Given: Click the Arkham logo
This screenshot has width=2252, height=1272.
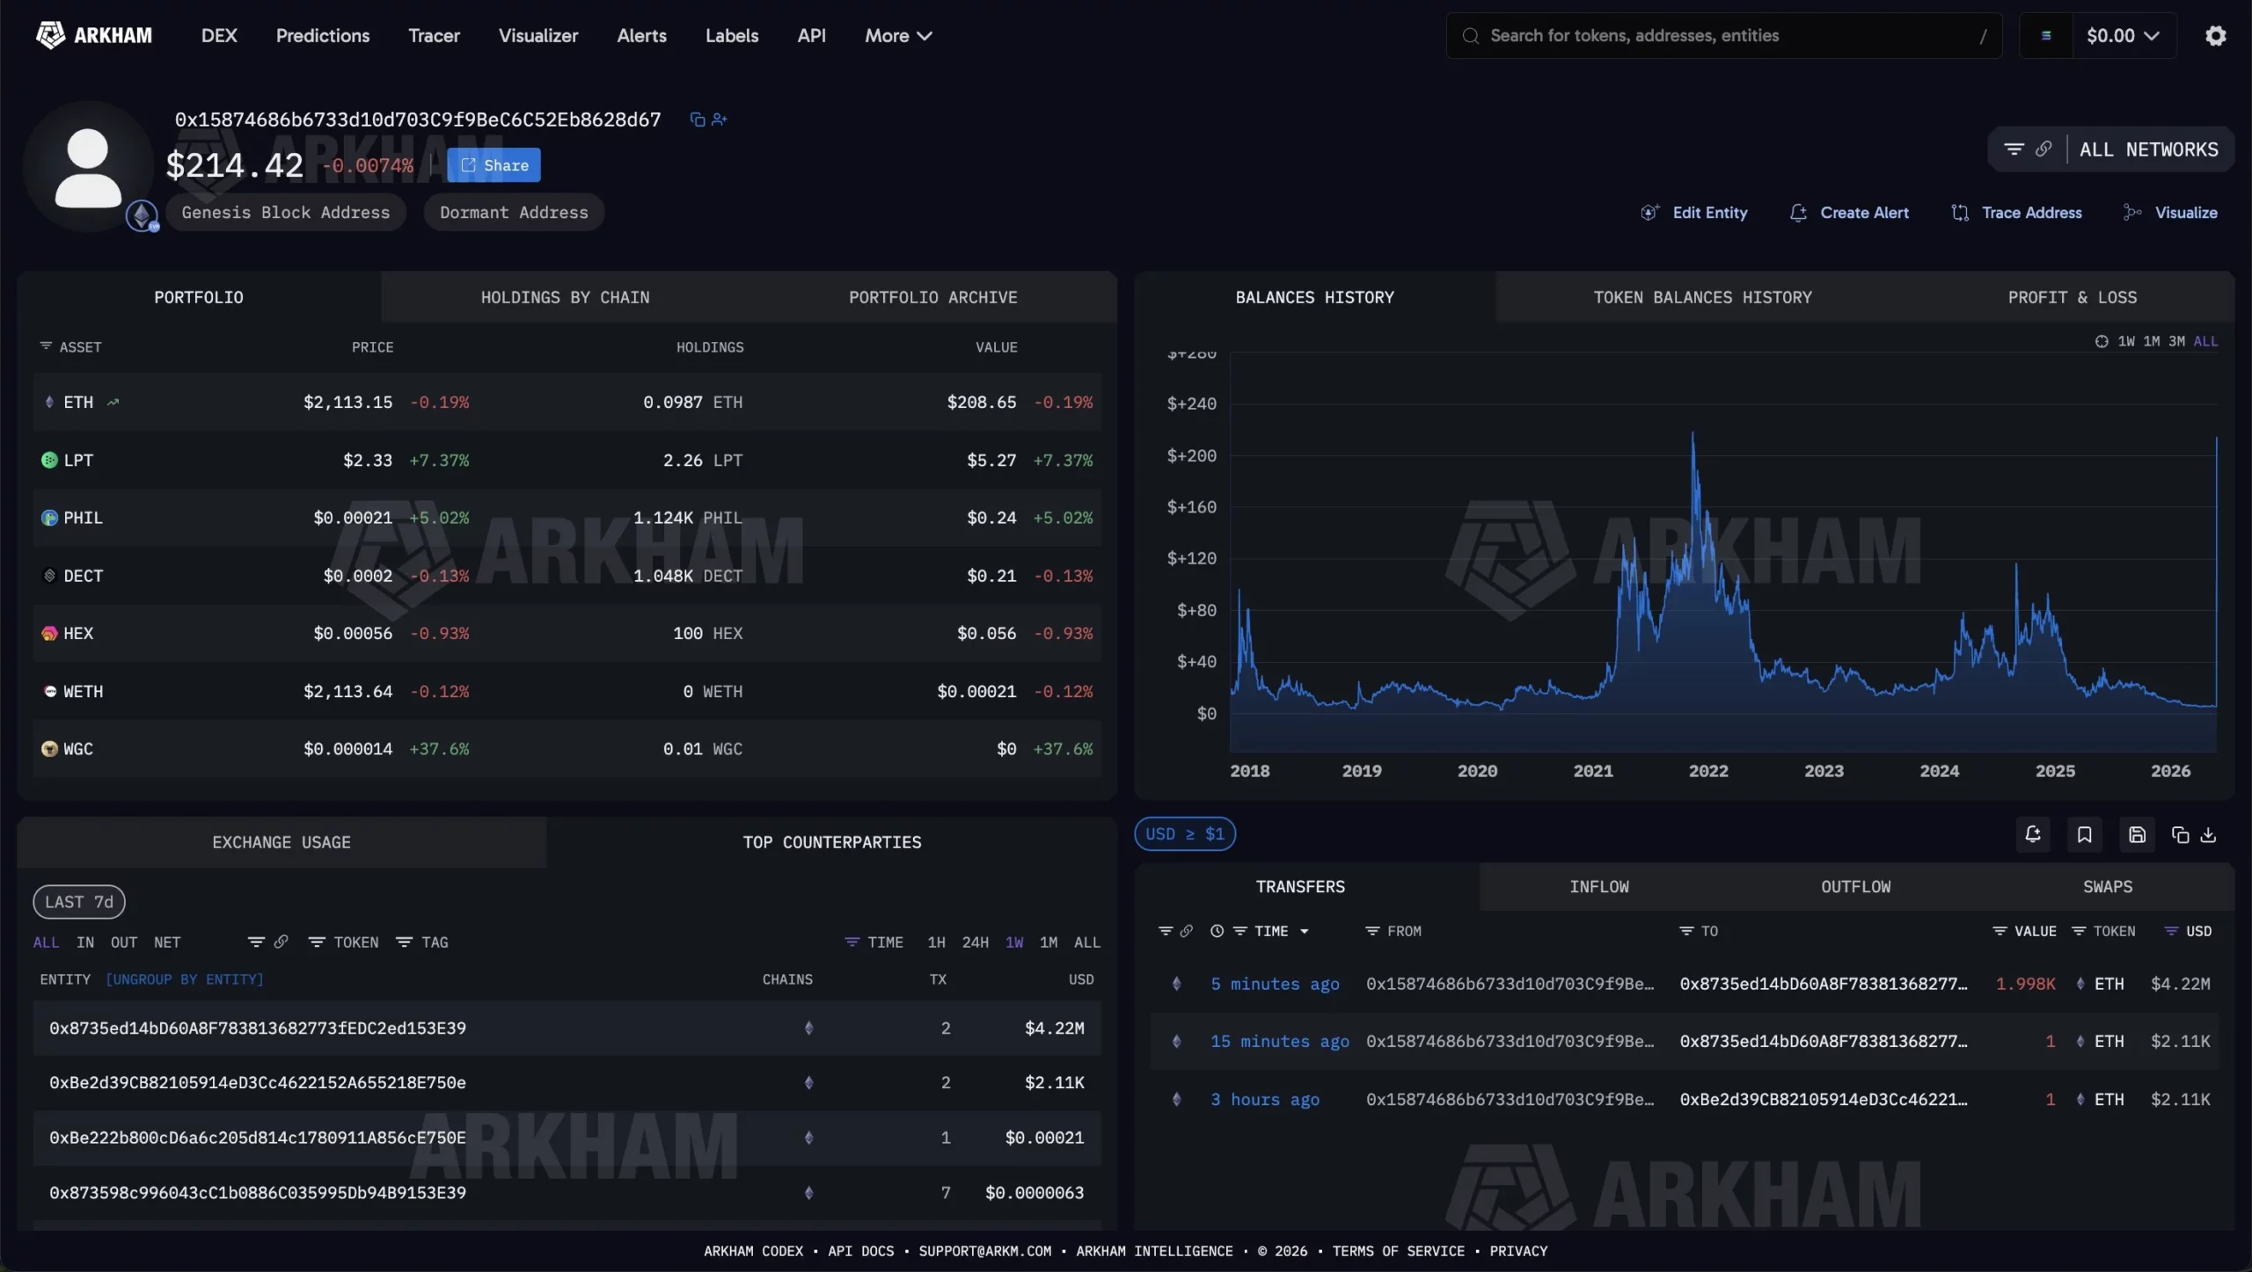Looking at the screenshot, I should pyautogui.click(x=94, y=35).
